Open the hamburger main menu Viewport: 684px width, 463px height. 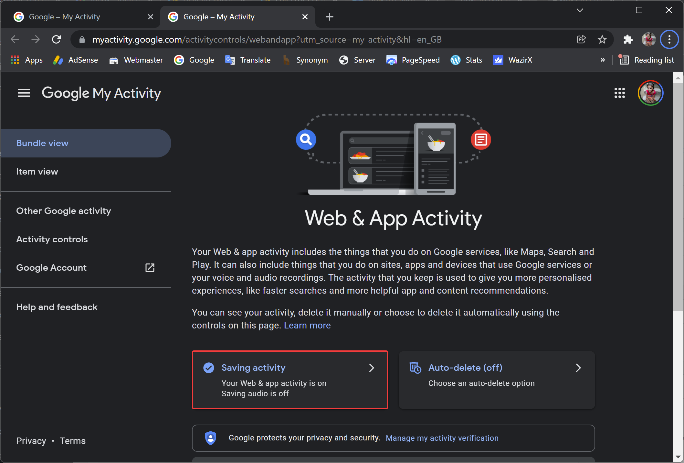pos(24,93)
